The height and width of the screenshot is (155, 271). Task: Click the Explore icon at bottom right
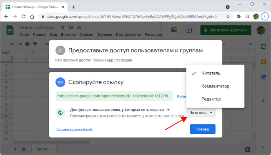point(248,150)
